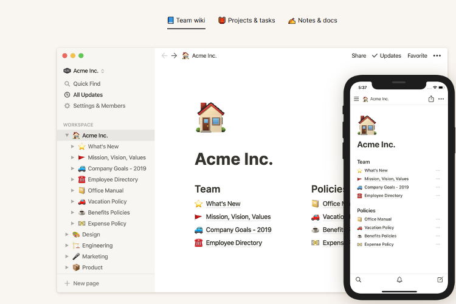Screen dimensions: 456x304
Task: Open options dots beside Vacation Policy on phone
Action: tap(438, 227)
